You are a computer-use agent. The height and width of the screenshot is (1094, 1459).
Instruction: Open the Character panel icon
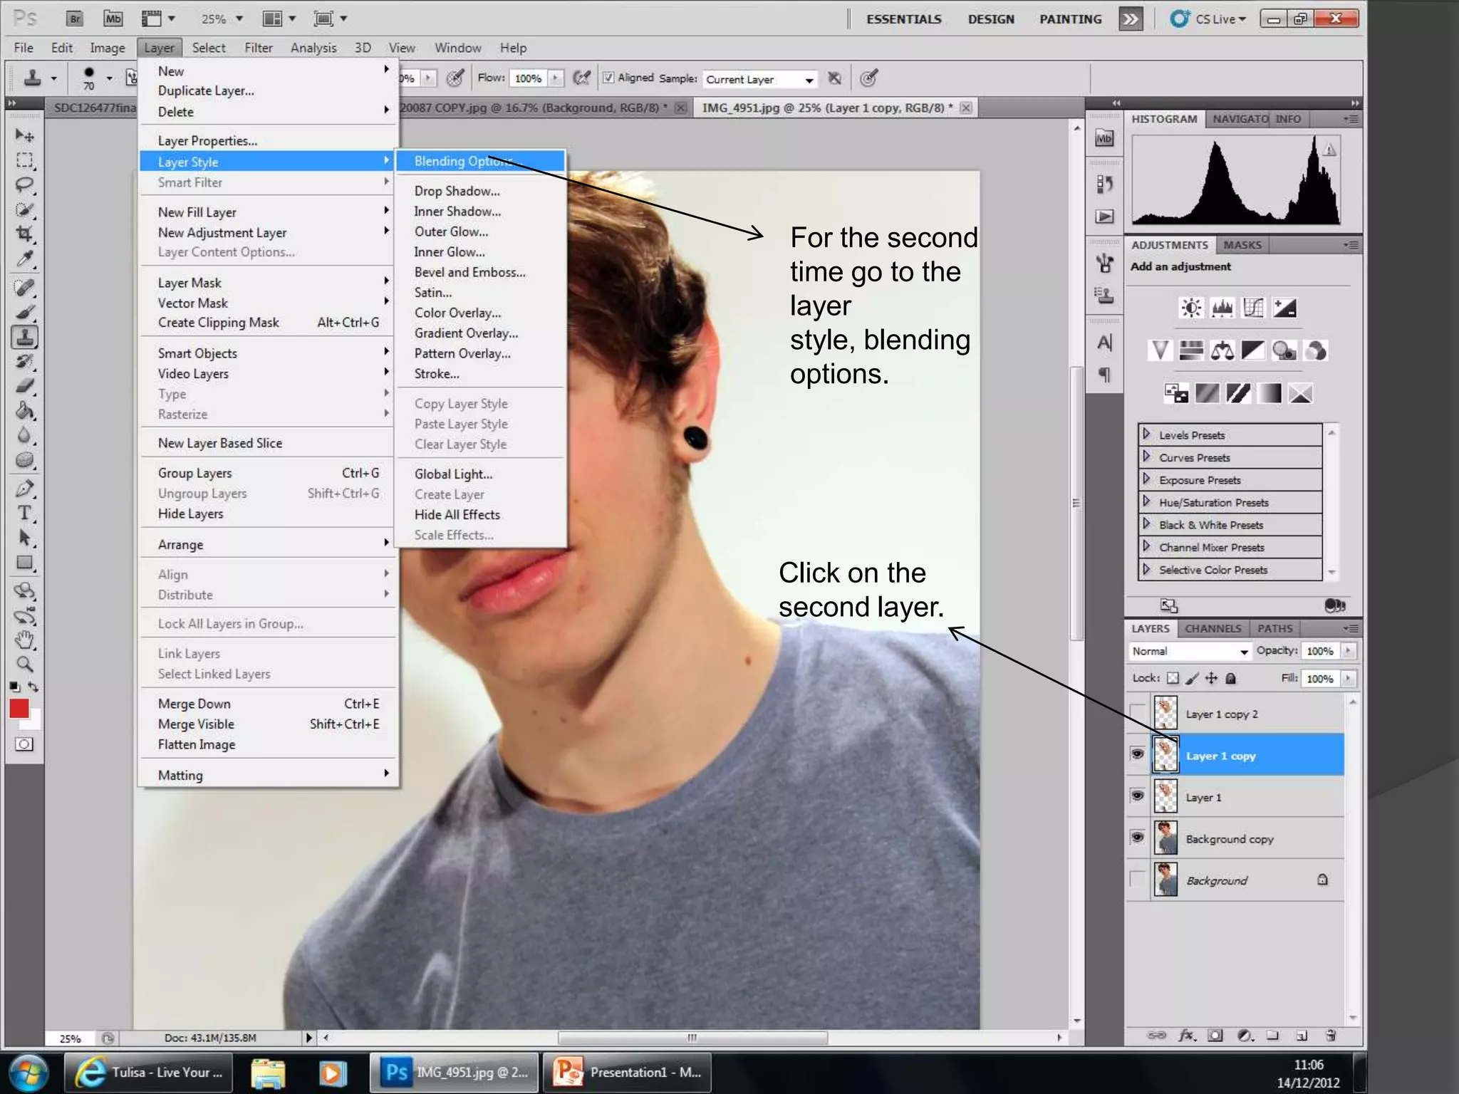(x=1104, y=343)
